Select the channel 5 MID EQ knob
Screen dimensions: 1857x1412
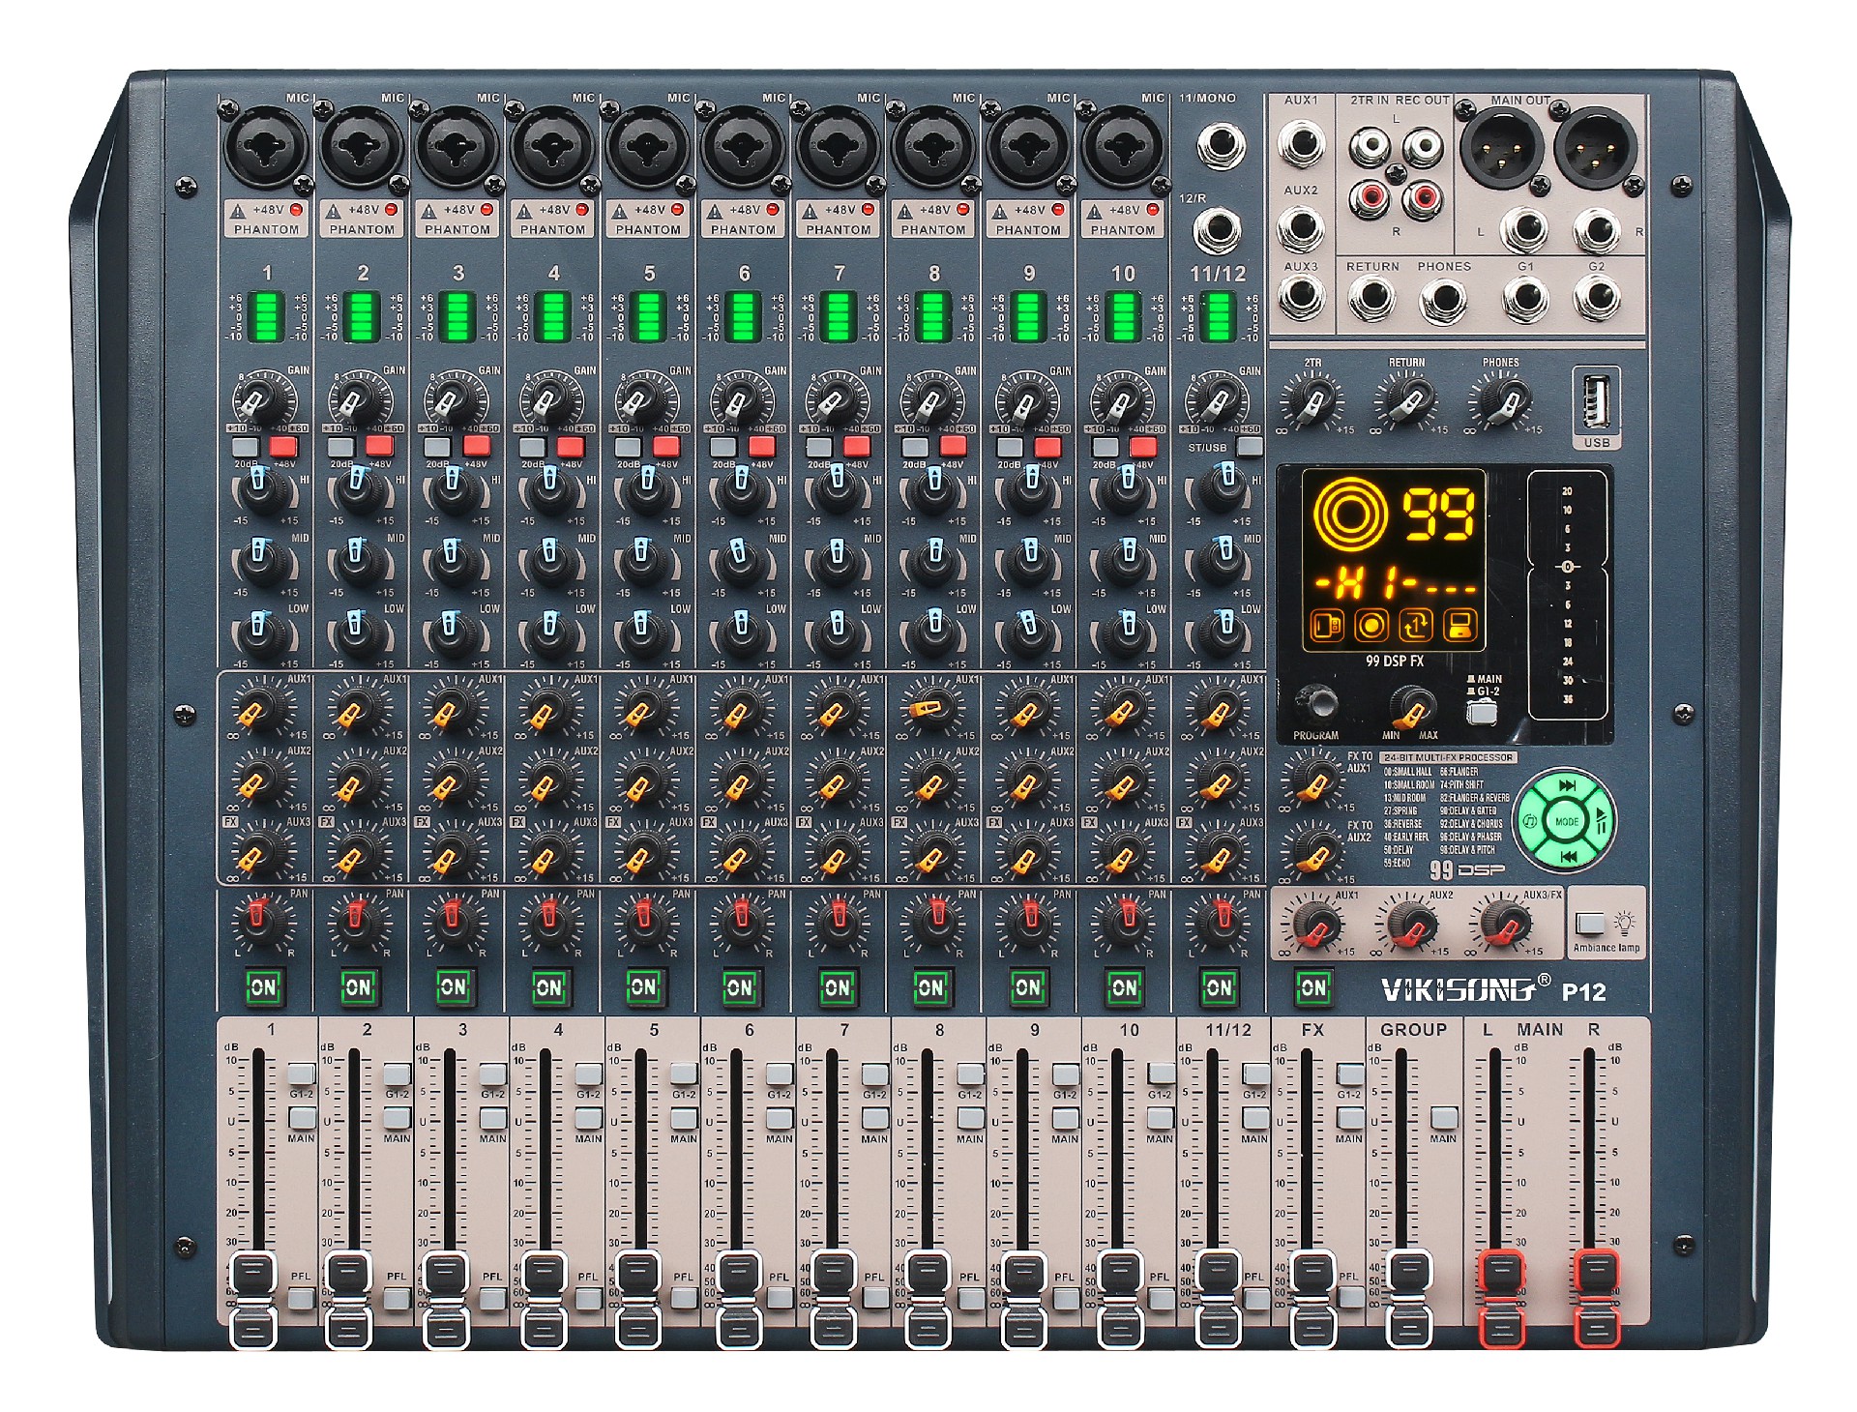[x=642, y=561]
